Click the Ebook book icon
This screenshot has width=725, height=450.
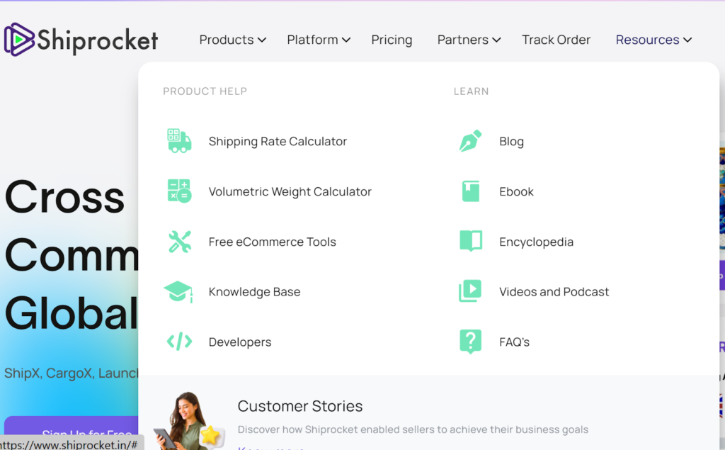click(x=470, y=191)
